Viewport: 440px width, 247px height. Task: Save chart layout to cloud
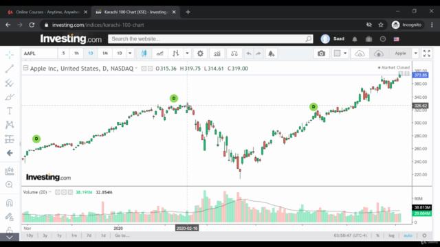(379, 54)
